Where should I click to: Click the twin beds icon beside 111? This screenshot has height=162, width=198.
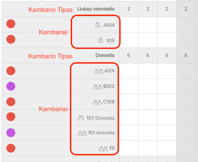pos(104,149)
